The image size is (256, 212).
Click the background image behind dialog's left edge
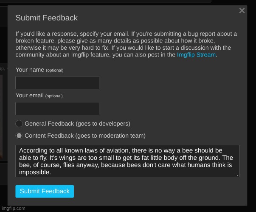point(3,119)
